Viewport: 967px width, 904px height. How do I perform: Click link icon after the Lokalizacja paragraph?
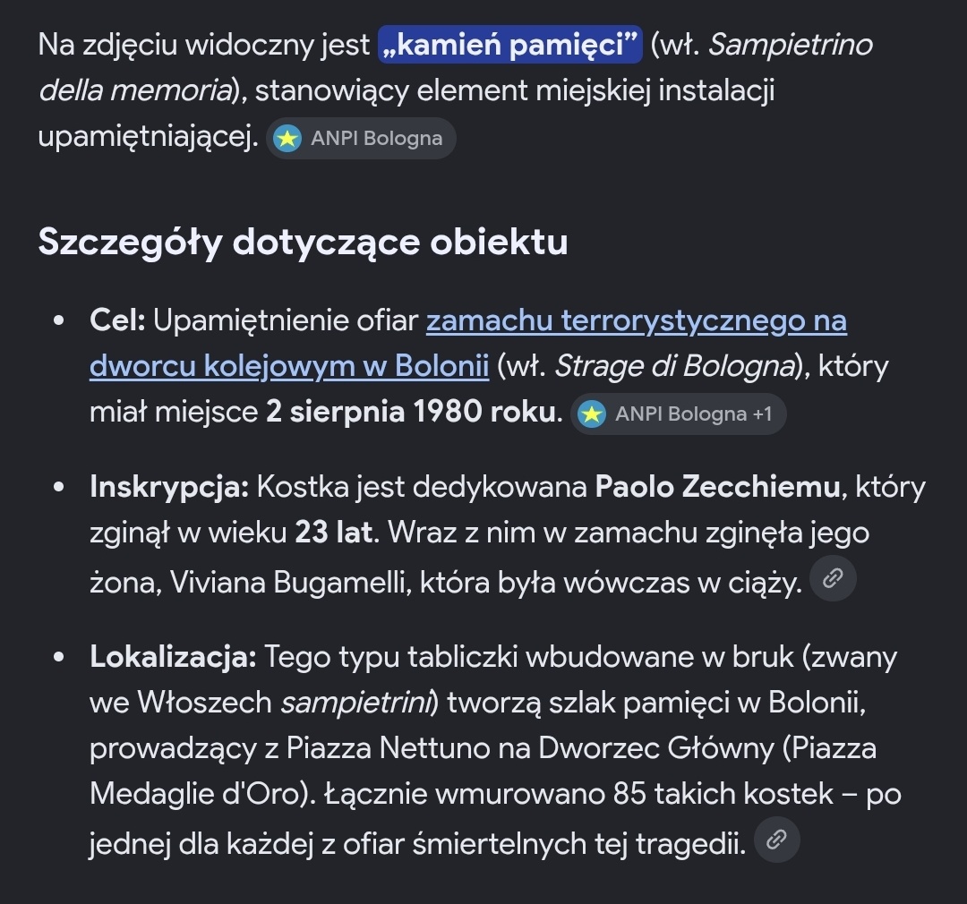point(776,840)
